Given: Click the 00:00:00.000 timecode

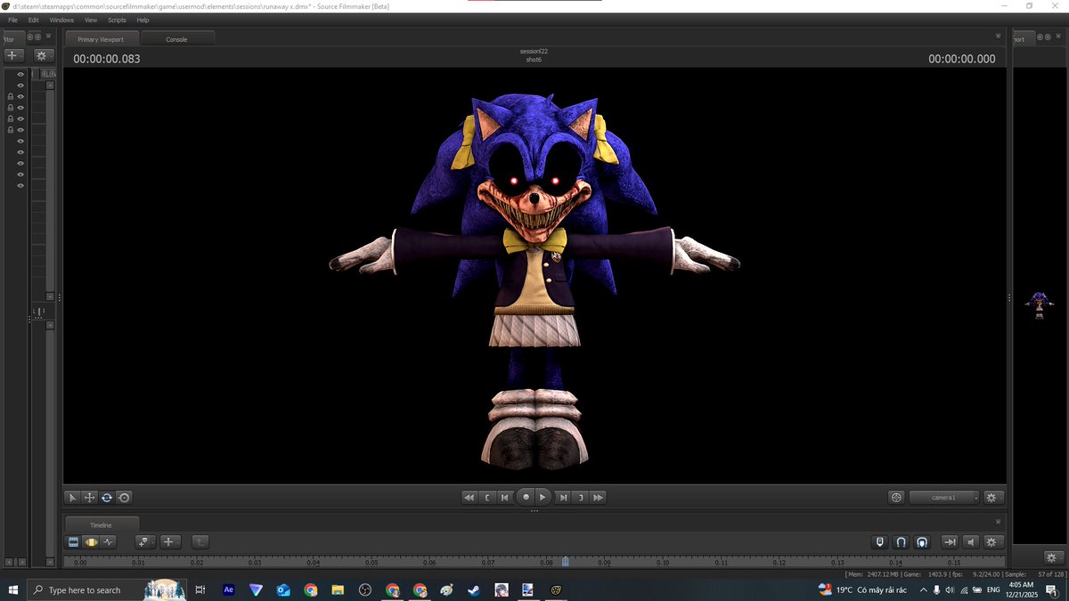Looking at the screenshot, I should tap(962, 59).
